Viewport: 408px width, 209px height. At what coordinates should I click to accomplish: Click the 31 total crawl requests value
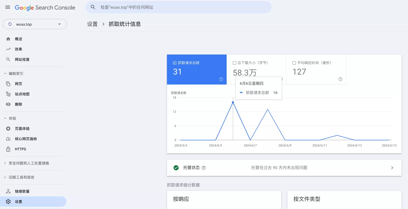click(177, 72)
